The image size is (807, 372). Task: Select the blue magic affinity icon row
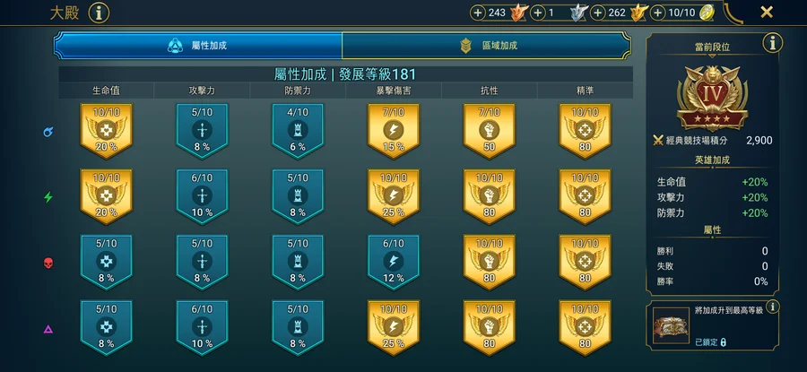48,133
